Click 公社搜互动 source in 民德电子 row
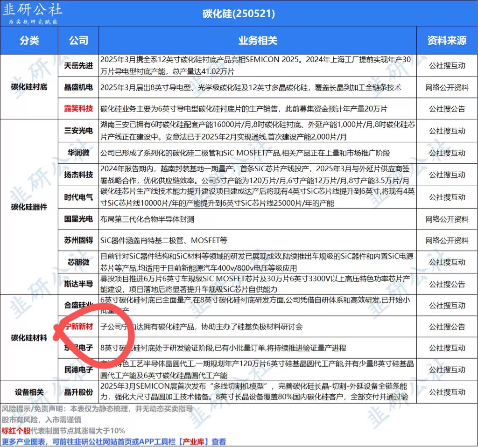The image size is (478, 447). [447, 370]
